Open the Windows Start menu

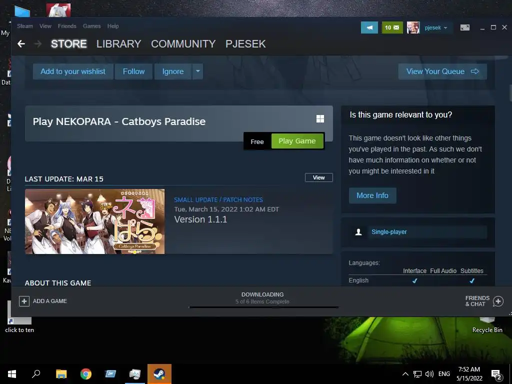(x=12, y=374)
